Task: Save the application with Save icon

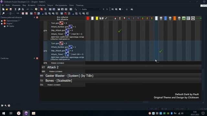Action: [11, 9]
